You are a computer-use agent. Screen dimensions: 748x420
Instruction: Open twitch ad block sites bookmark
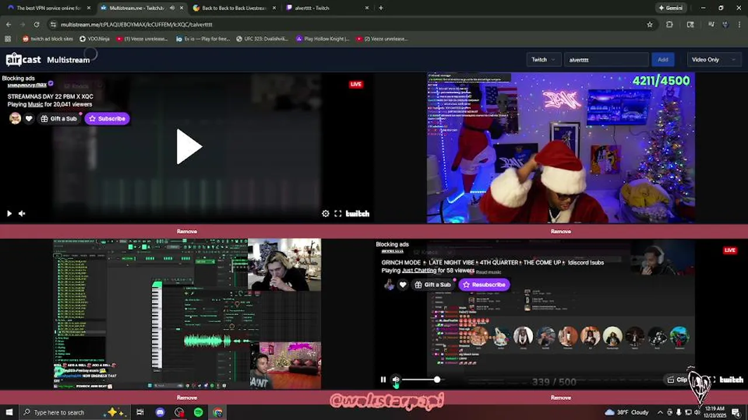click(x=48, y=38)
